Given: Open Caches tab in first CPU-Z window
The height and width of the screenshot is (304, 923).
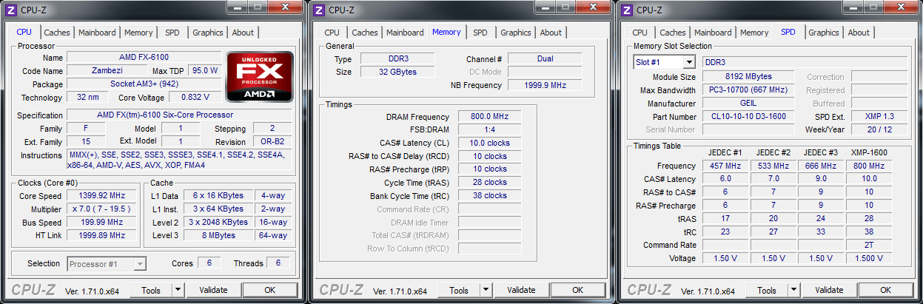Looking at the screenshot, I should click(56, 33).
